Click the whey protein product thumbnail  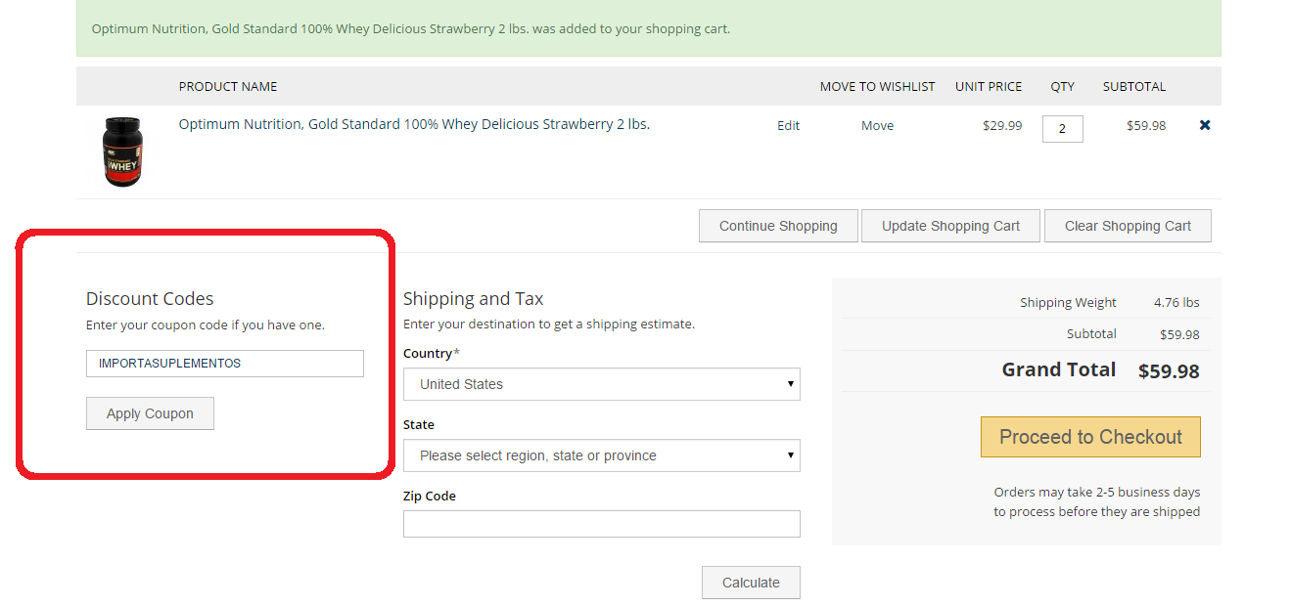[x=122, y=151]
